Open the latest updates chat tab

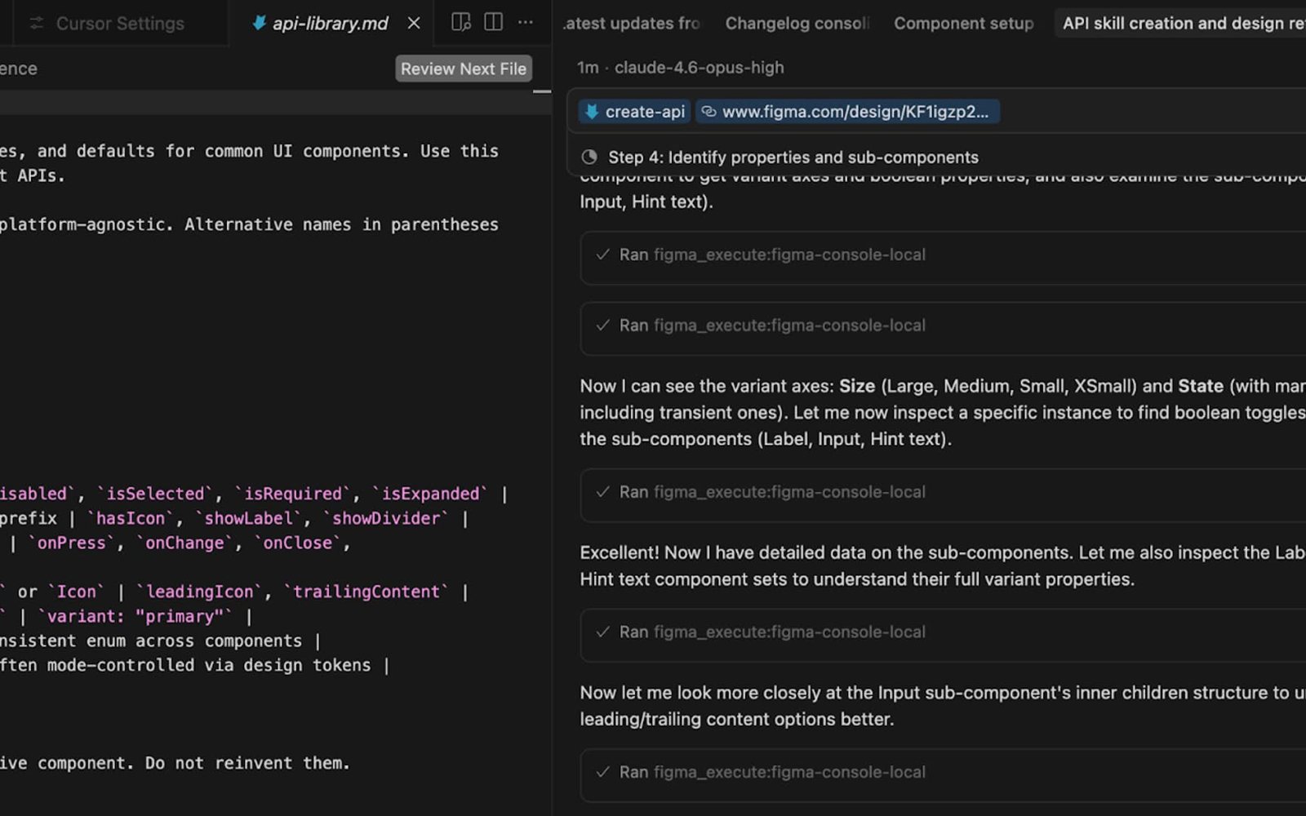(x=631, y=24)
